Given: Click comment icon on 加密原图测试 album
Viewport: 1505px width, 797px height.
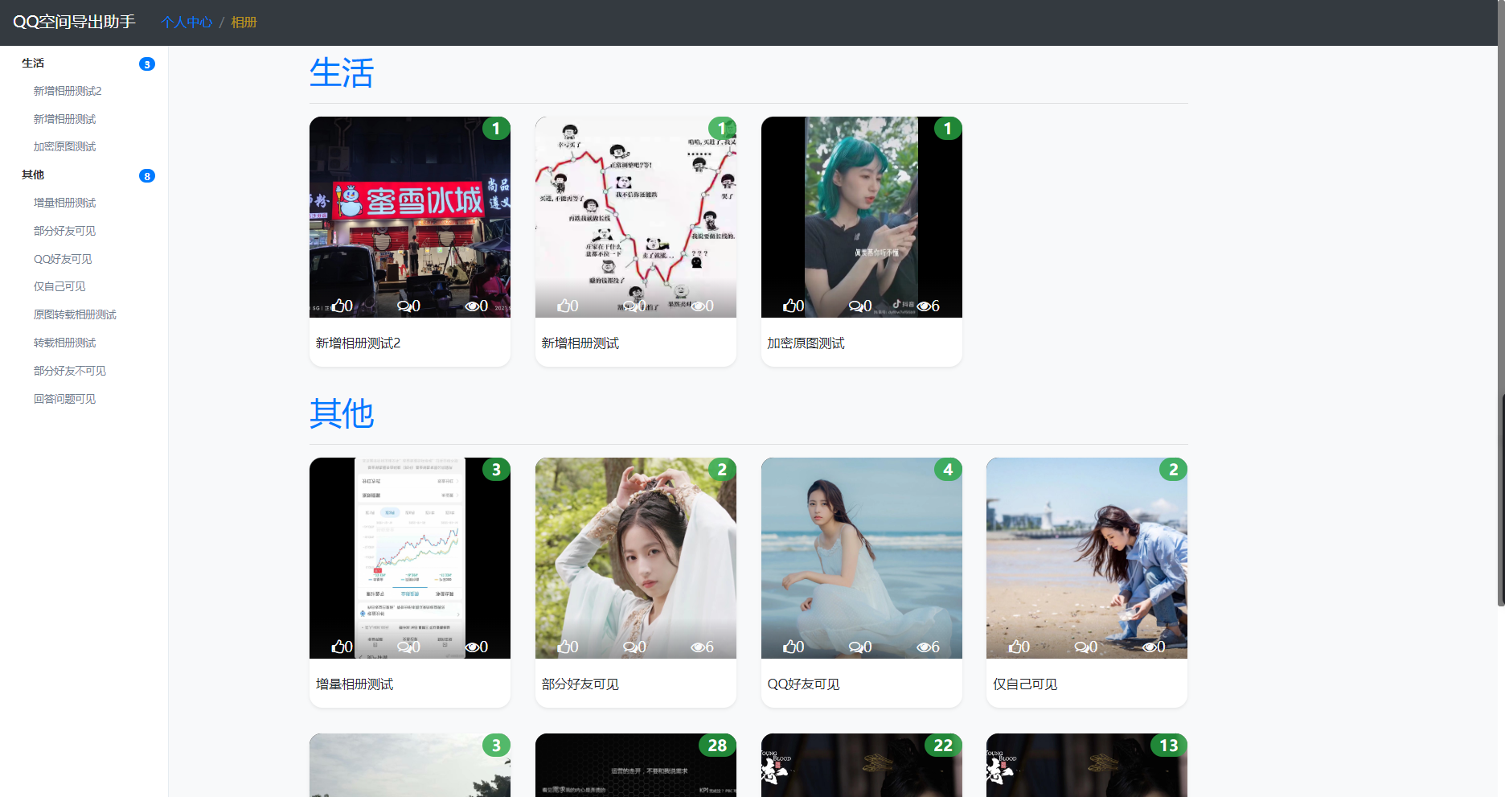Looking at the screenshot, I should (x=855, y=306).
